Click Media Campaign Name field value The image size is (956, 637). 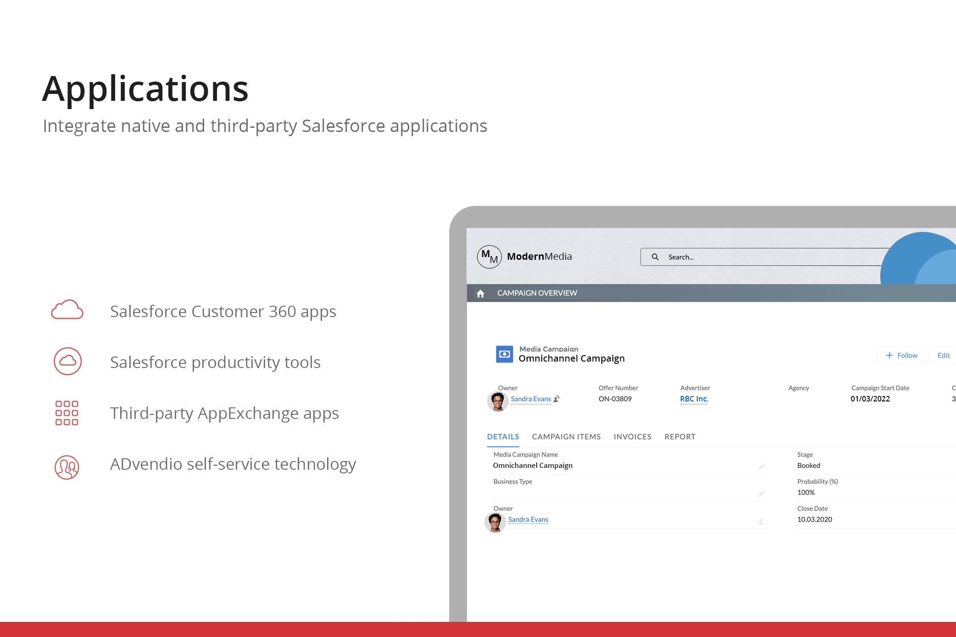[x=533, y=466]
